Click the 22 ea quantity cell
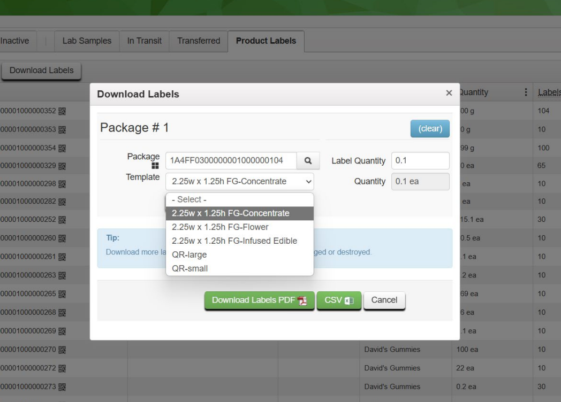Screen dimensions: 561x402 click(x=465, y=368)
